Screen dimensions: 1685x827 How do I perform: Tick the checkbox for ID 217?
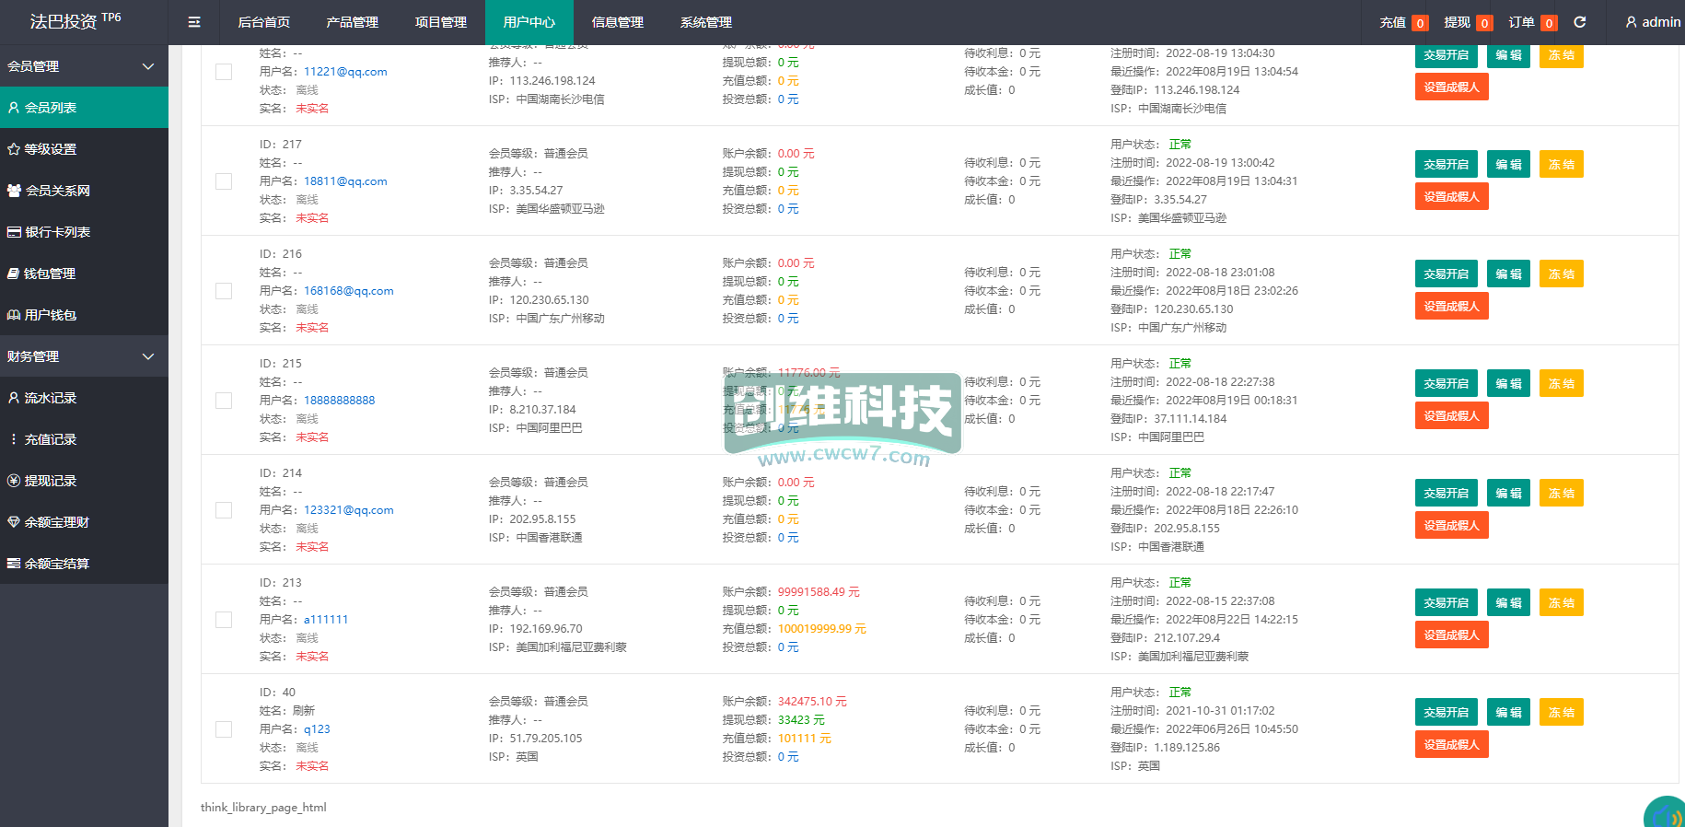click(x=224, y=181)
